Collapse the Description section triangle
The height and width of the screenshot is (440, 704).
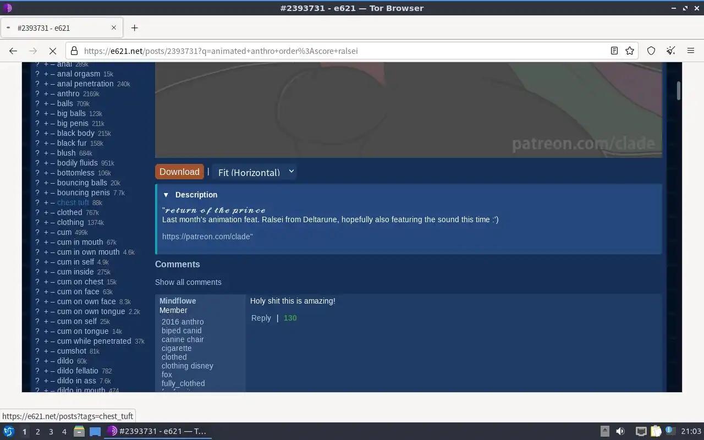166,195
